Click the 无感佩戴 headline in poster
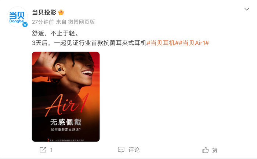The width and height of the screenshot is (257, 159). point(66,122)
